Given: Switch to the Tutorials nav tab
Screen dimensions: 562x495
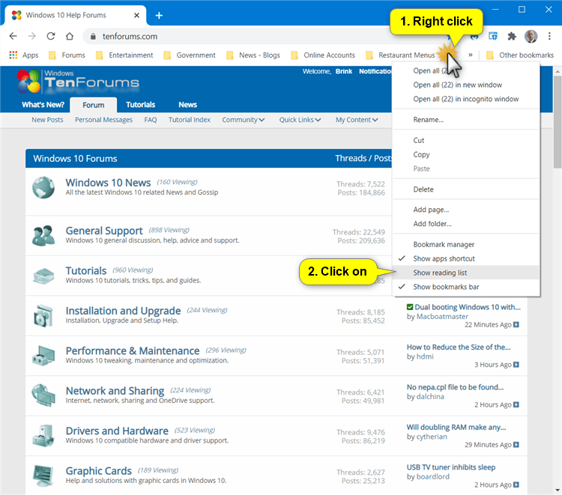Looking at the screenshot, I should tap(141, 105).
